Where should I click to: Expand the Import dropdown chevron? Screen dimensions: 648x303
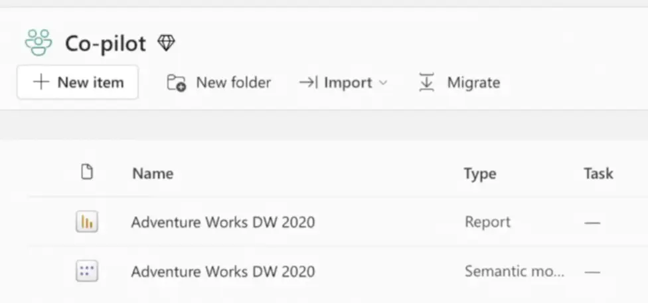[383, 83]
